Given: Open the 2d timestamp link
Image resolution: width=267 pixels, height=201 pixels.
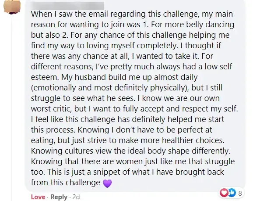Looking at the screenshot, I should coord(77,197).
